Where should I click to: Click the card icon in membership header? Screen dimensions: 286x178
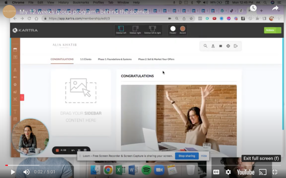(221, 46)
